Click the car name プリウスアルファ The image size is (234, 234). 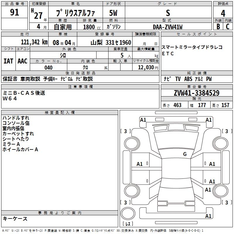[x=75, y=13]
